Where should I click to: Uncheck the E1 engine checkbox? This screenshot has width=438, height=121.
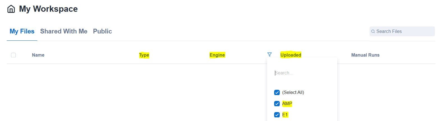[x=277, y=115]
